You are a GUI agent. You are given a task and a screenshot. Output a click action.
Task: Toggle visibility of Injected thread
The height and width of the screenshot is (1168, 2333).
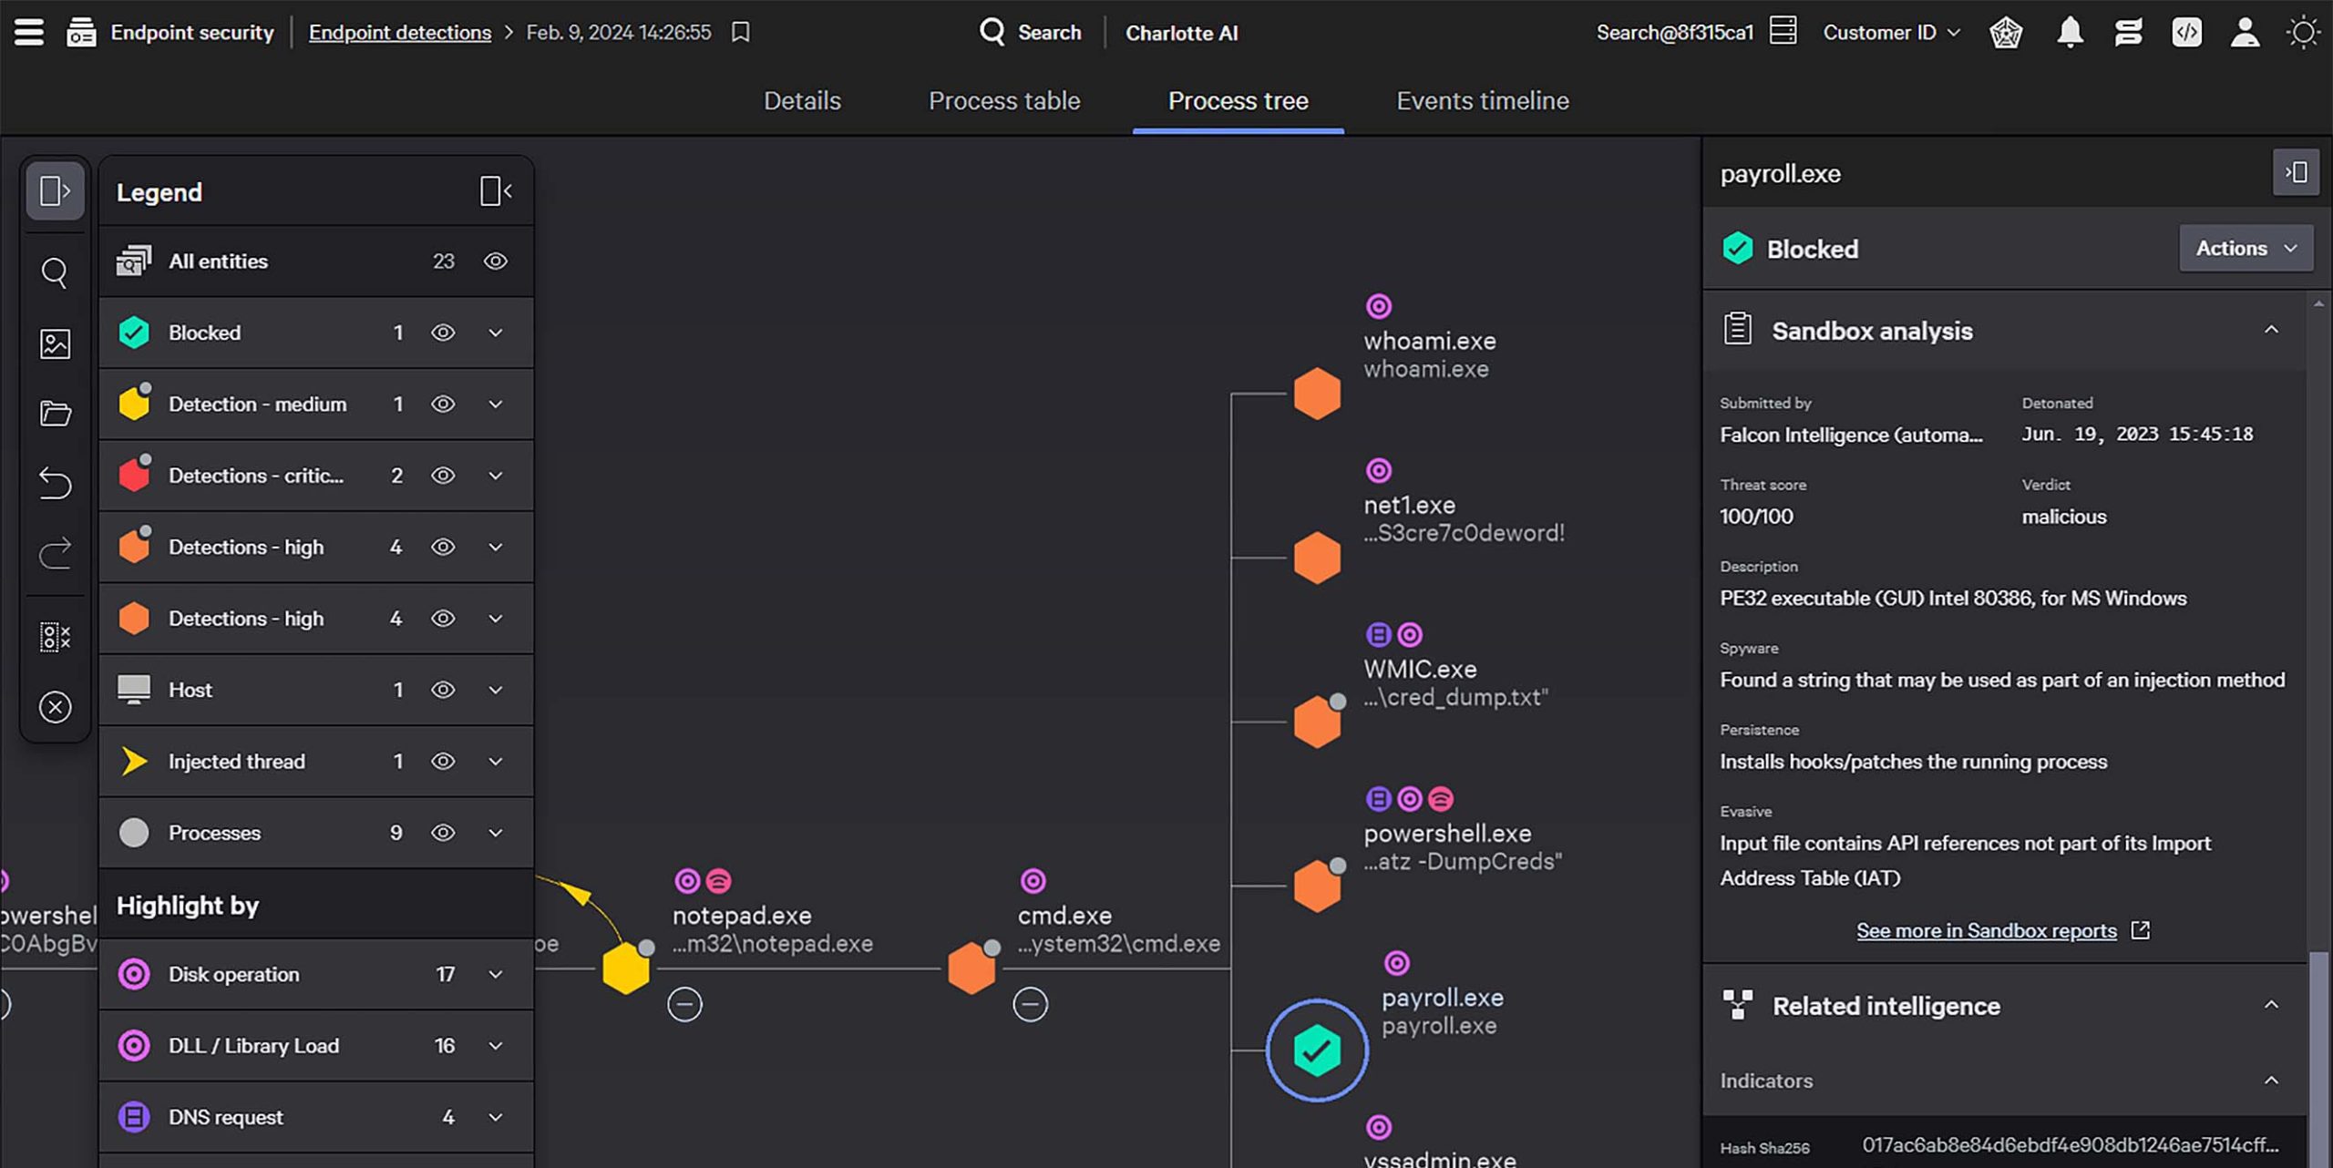[443, 761]
